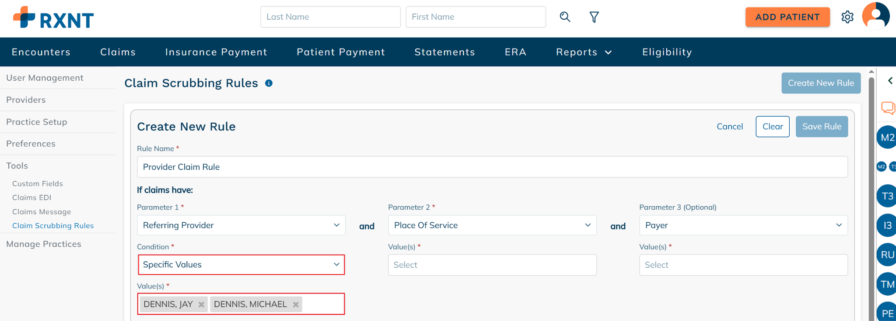896x321 pixels.
Task: Click the patient search magnifier icon
Action: coord(565,17)
